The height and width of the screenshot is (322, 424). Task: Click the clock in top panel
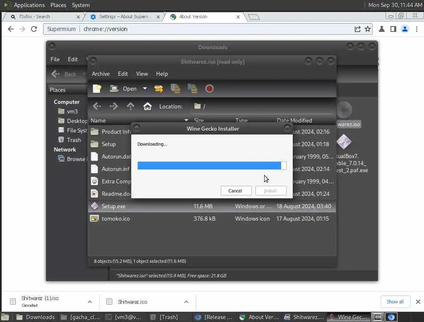click(x=395, y=5)
